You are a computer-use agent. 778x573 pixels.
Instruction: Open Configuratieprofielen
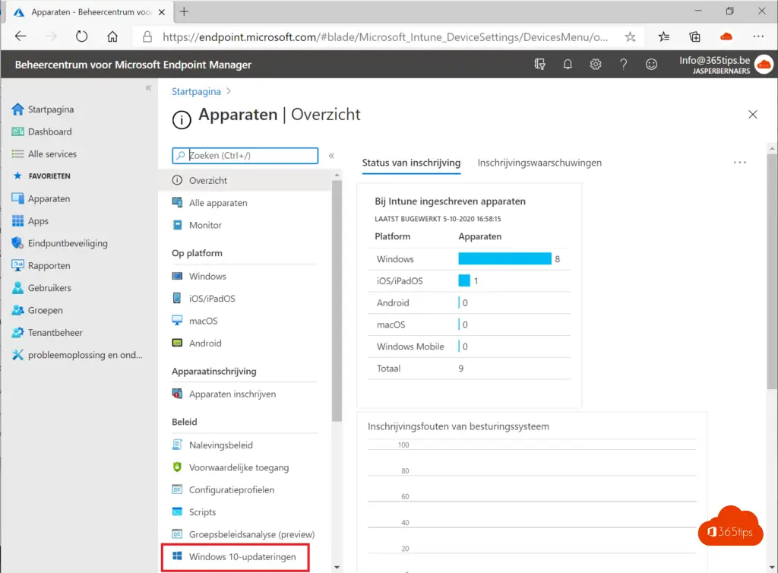click(x=231, y=489)
